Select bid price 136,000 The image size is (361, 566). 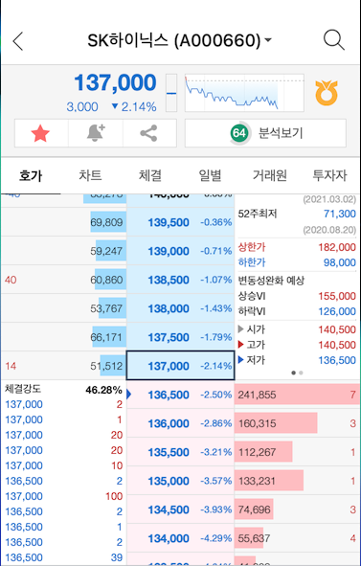[180, 423]
